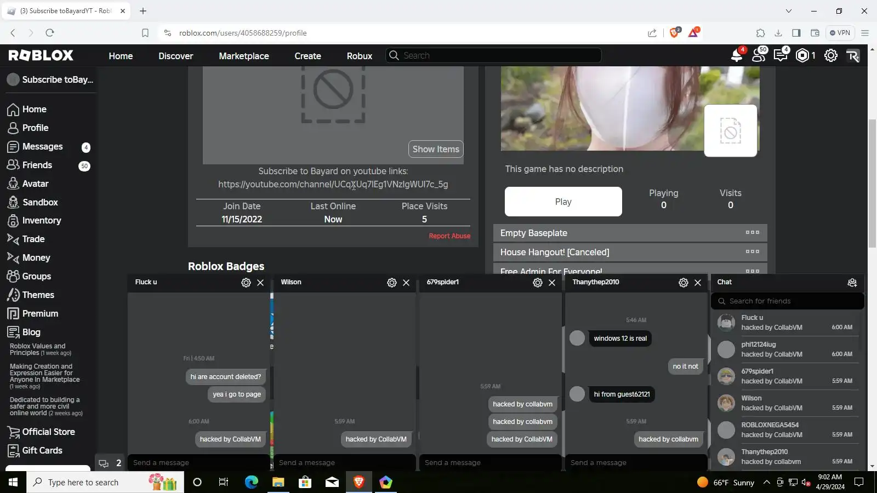Click the Play button
Viewport: 877px width, 493px height.
563,202
